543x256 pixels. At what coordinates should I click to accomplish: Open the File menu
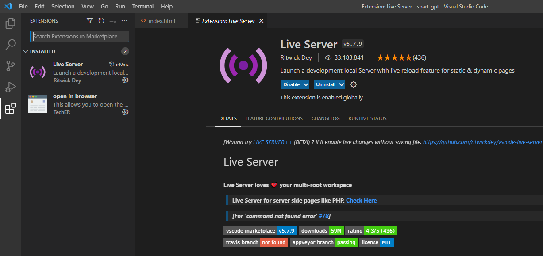point(23,7)
